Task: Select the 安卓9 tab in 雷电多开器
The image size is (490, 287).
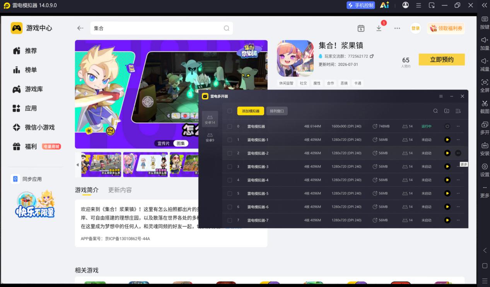Action: pos(210,137)
